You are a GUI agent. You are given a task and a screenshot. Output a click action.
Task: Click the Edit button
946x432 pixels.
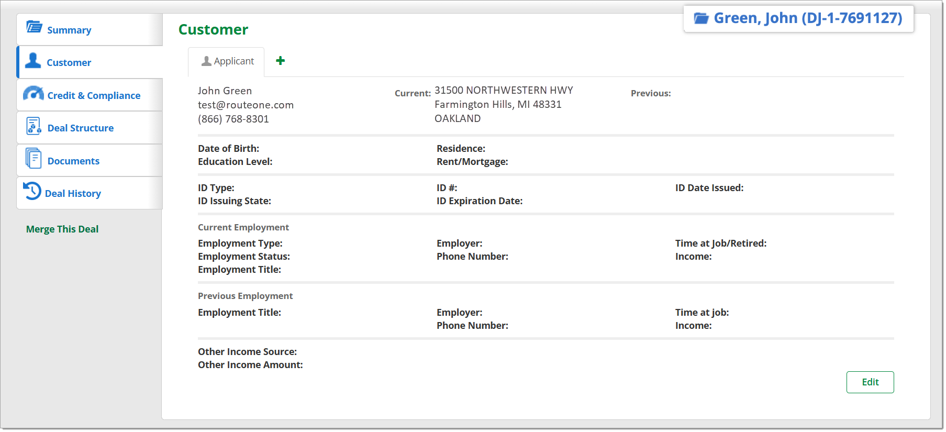tap(870, 382)
